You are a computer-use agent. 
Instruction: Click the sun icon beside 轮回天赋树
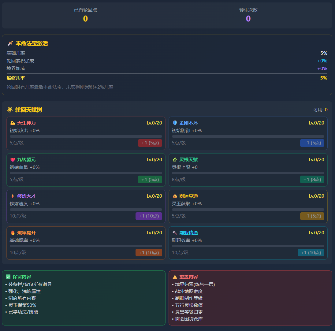point(10,110)
